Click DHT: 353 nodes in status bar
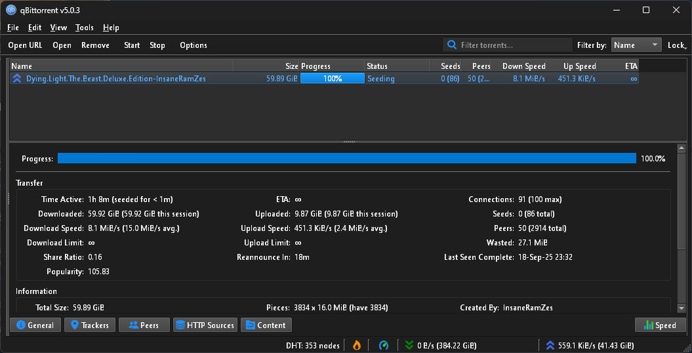692x353 pixels. click(x=313, y=346)
